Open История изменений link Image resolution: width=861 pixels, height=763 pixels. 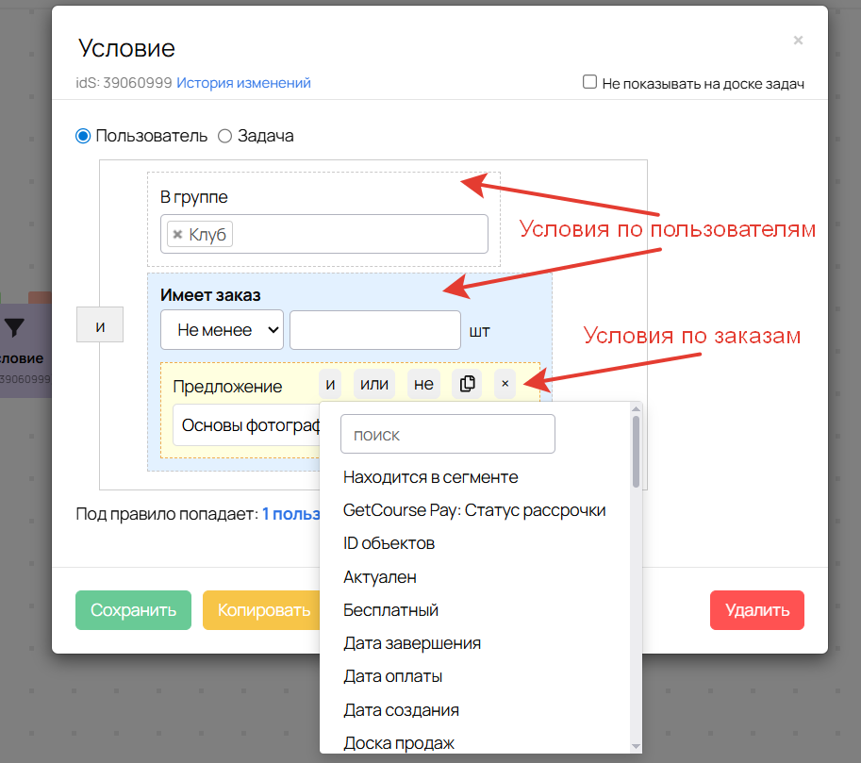click(x=243, y=83)
